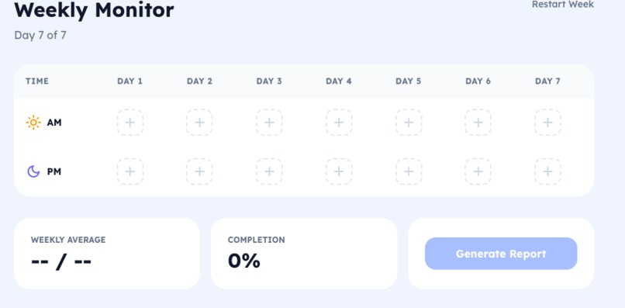The image size is (625, 308).
Task: Add Day 5 AM reading
Action: [409, 123]
